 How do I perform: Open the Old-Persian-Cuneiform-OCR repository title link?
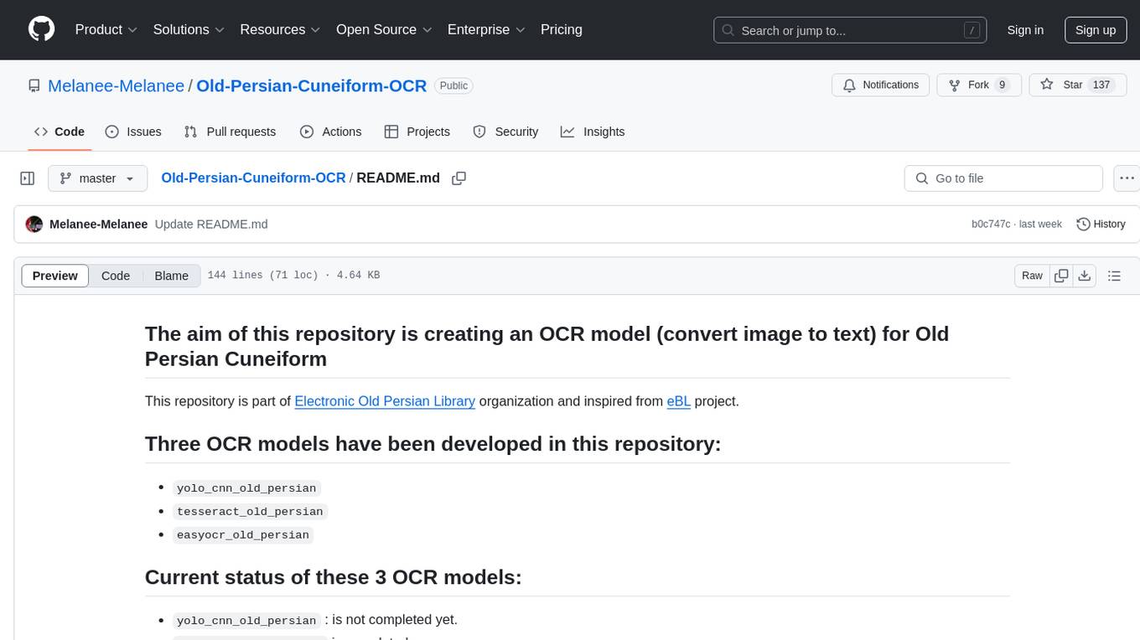pos(312,85)
